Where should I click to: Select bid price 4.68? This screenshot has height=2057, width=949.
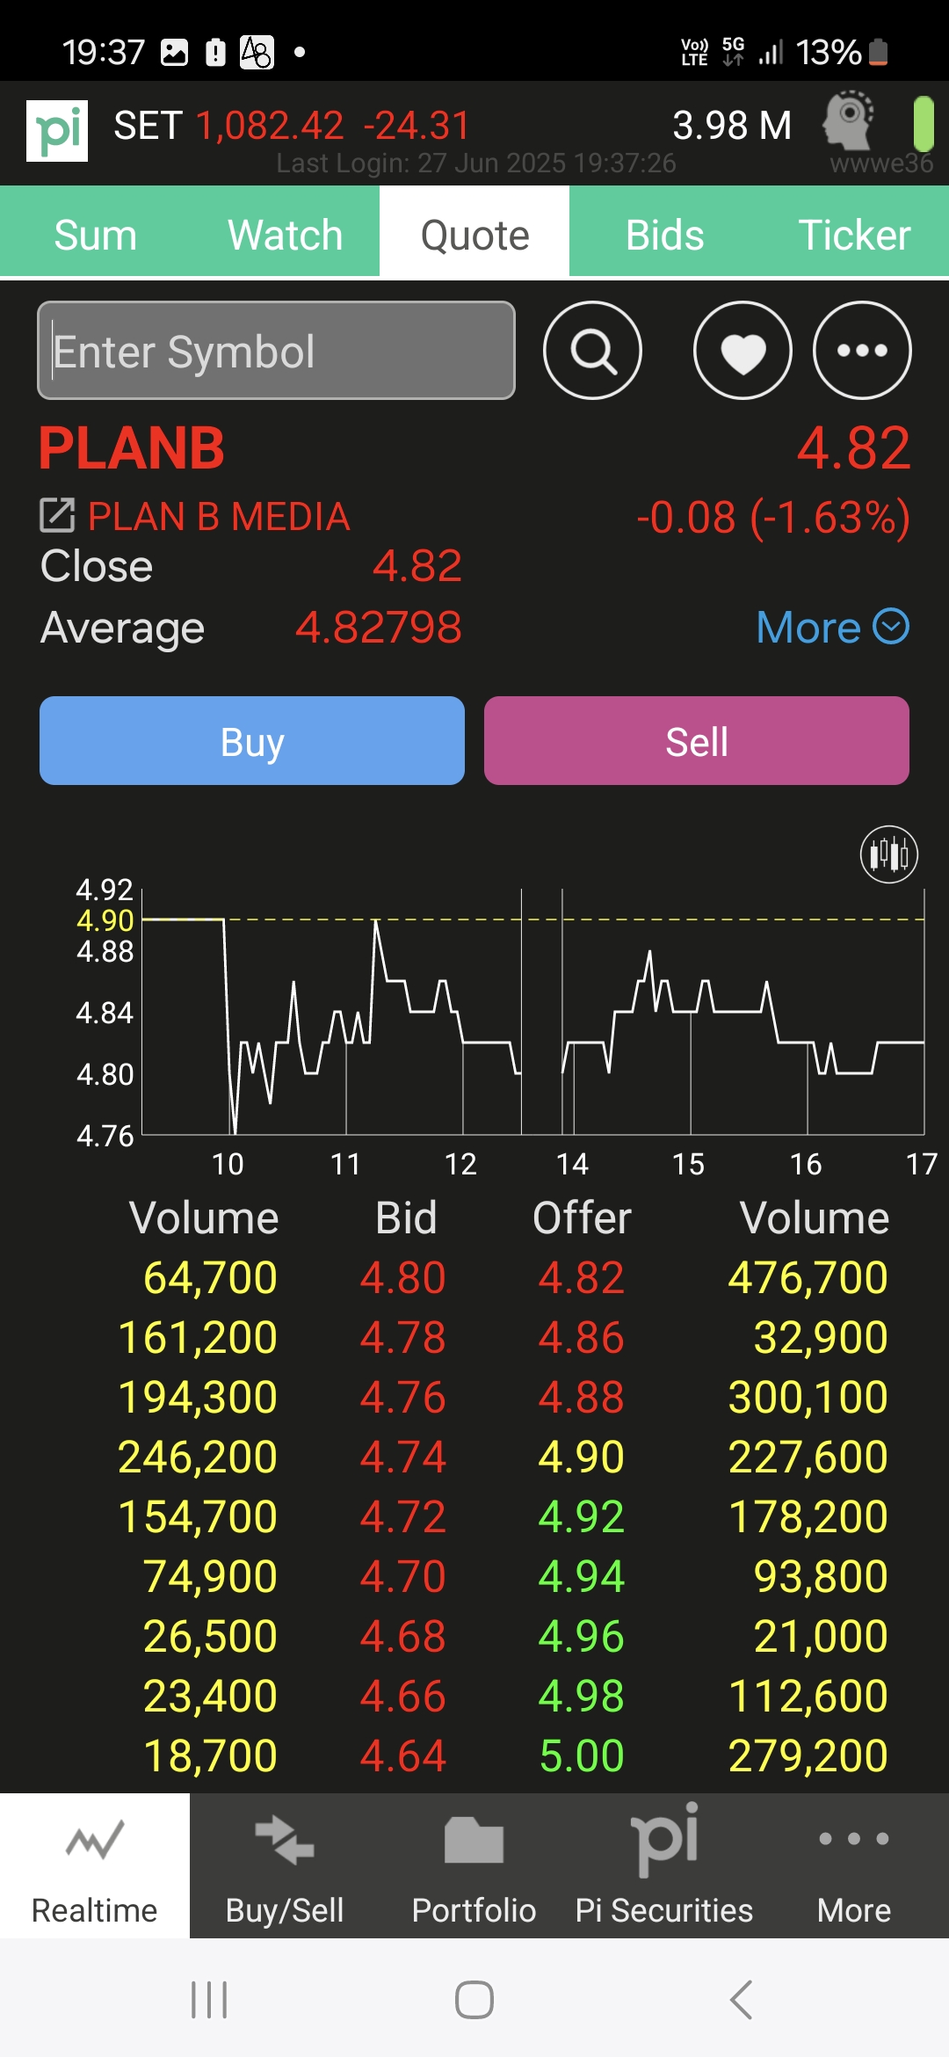[x=403, y=1636]
